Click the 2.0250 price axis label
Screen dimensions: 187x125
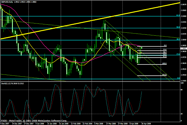[183, 28]
